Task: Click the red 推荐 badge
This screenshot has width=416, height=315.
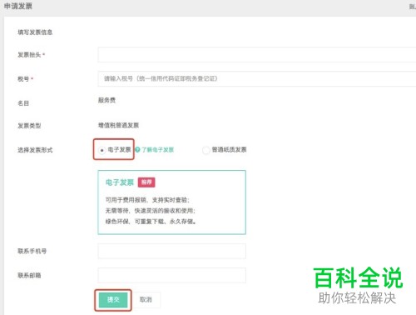Action: tap(146, 182)
